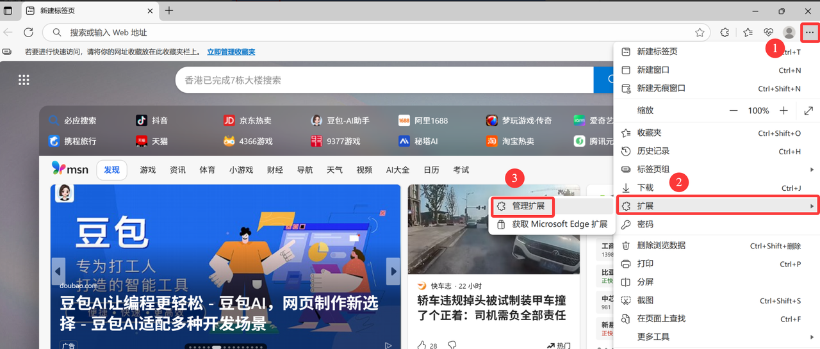
Task: Open Browser essentials heart icon
Action: coord(768,33)
